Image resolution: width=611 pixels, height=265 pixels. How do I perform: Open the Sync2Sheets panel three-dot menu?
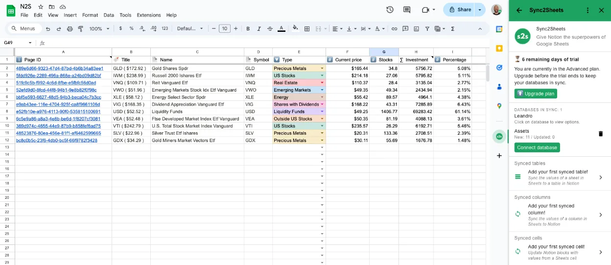(x=587, y=10)
